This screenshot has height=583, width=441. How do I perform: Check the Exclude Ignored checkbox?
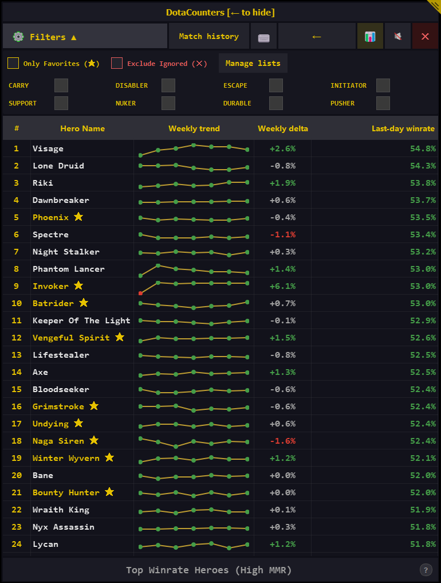(x=117, y=64)
